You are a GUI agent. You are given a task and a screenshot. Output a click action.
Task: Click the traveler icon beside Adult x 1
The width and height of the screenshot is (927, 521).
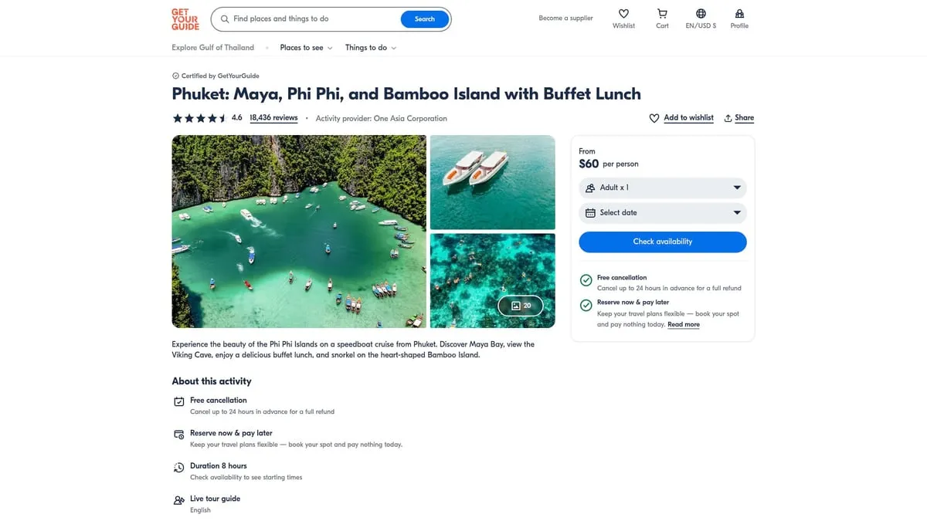(590, 188)
